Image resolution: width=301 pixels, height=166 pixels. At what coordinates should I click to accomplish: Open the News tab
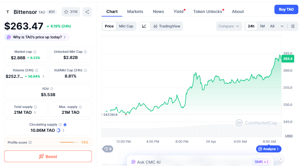point(158,11)
